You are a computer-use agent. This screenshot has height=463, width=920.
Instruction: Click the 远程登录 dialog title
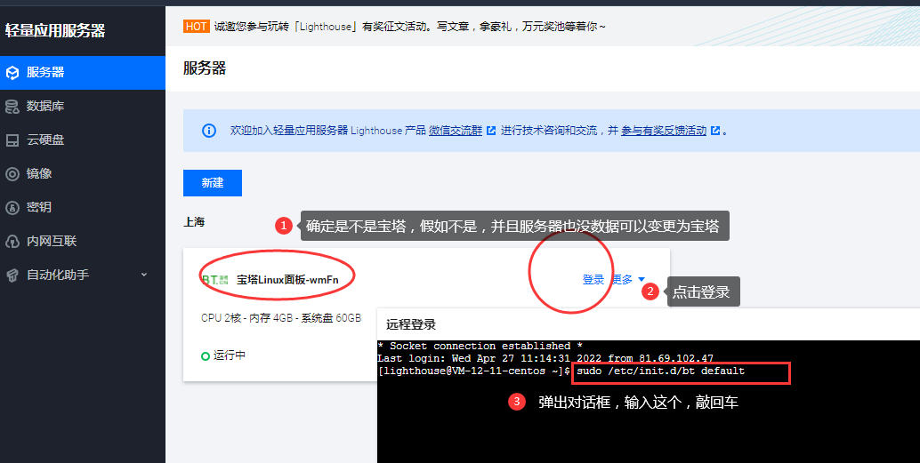point(411,324)
